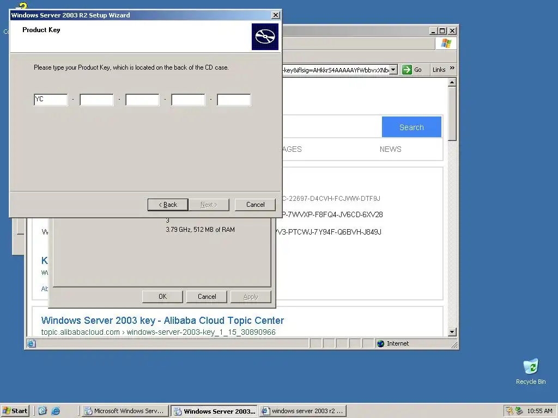Click the network computers icon in the system tray
Image resolution: width=558 pixels, height=418 pixels.
(x=519, y=411)
